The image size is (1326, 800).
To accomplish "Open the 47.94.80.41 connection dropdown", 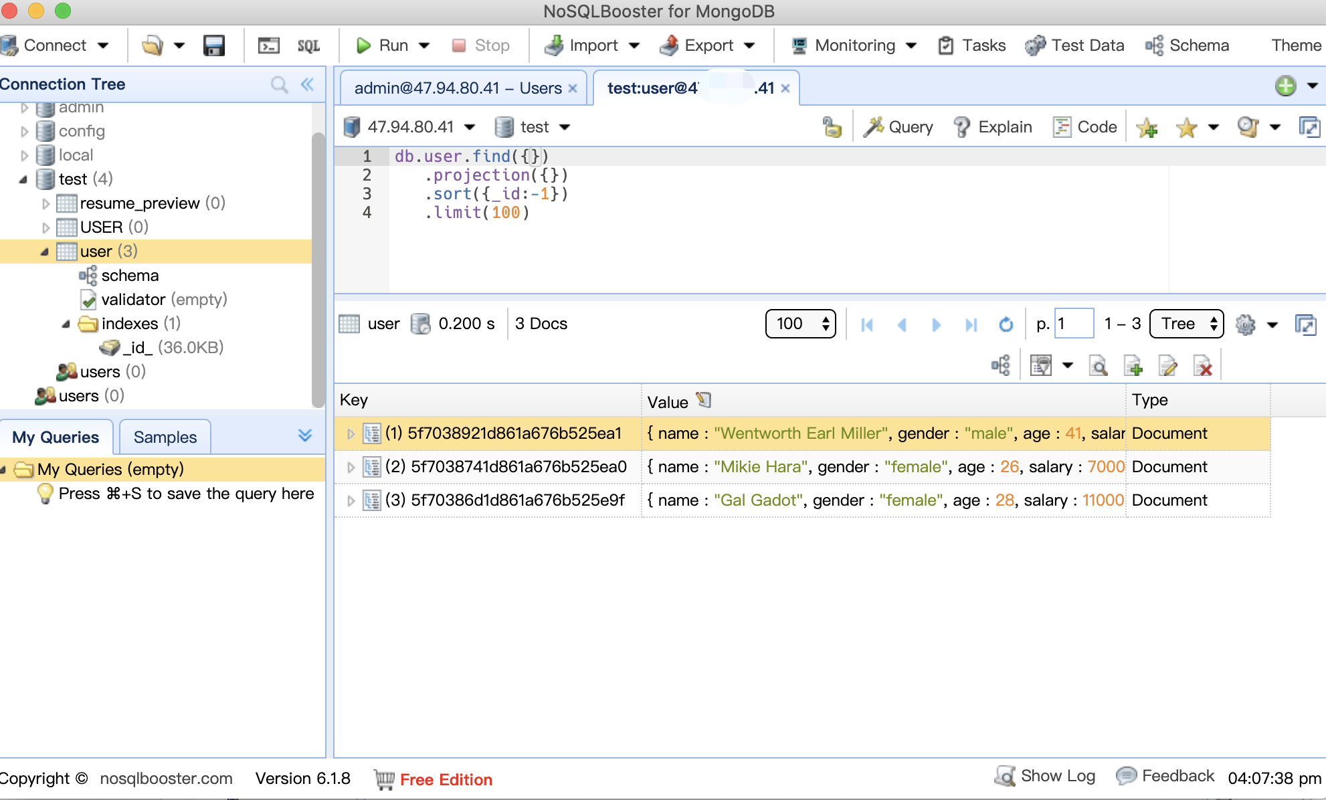I will [x=470, y=127].
